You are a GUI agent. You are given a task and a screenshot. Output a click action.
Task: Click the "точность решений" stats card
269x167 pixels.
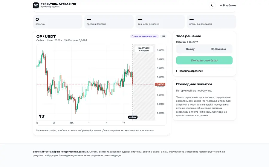point(160,22)
